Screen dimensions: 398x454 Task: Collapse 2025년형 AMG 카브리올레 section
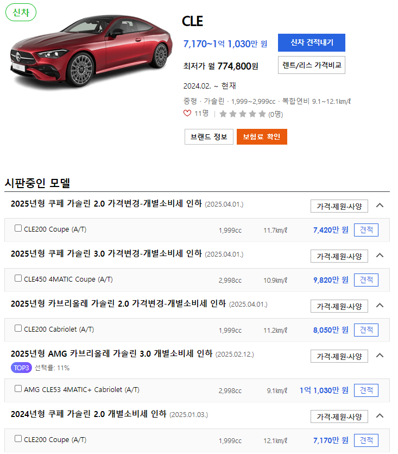click(380, 356)
